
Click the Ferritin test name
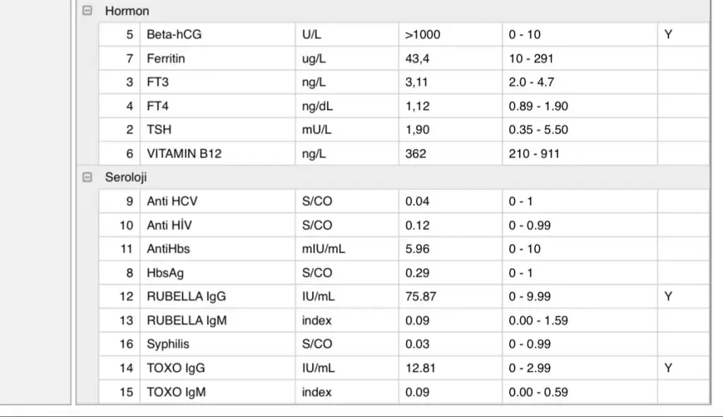click(x=166, y=59)
